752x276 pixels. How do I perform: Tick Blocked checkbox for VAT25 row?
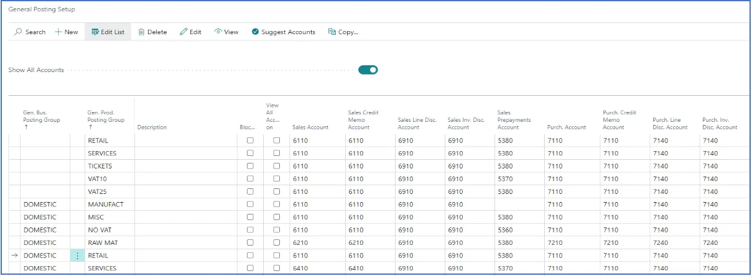pyautogui.click(x=250, y=191)
